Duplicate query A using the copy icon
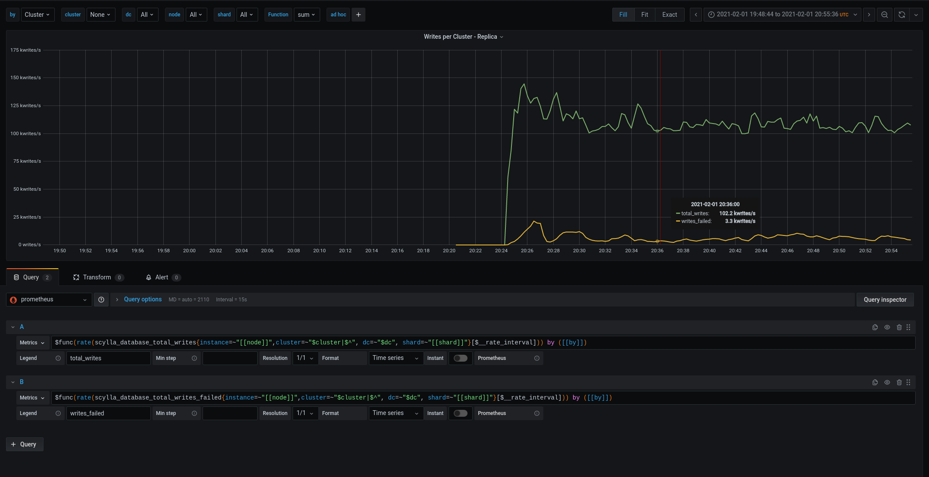Screen dimensions: 929x477 click(875, 327)
